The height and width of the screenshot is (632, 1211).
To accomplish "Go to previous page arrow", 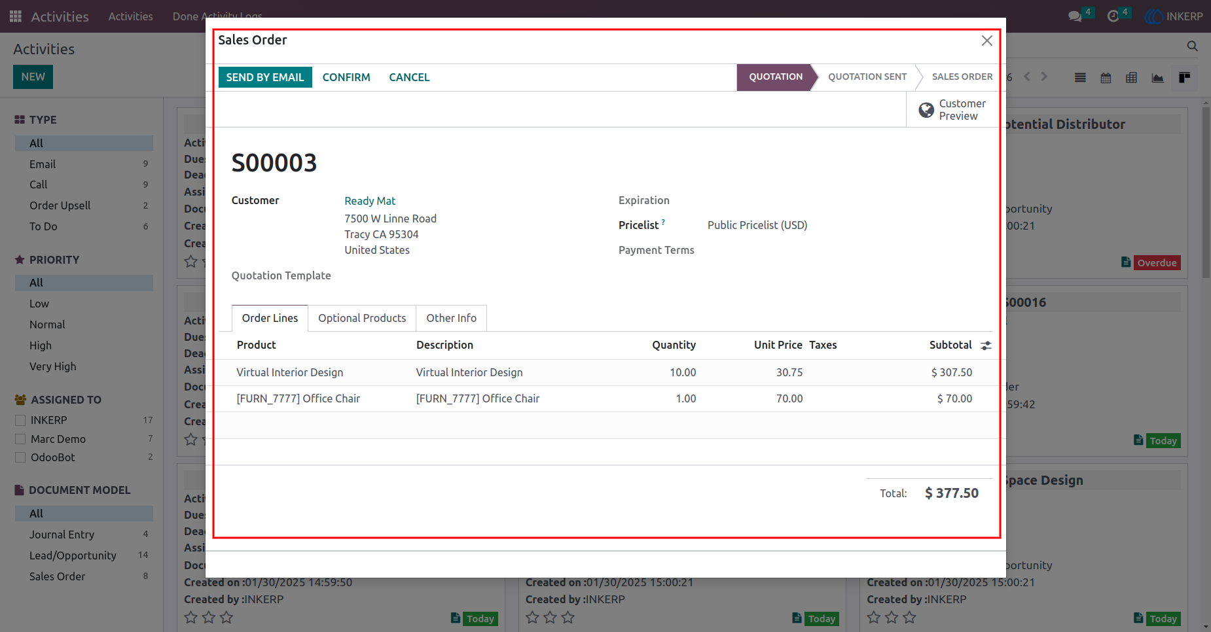I will (x=1027, y=77).
